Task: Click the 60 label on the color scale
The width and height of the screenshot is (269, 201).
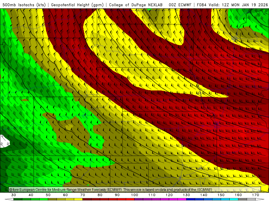Action: pos(65,195)
